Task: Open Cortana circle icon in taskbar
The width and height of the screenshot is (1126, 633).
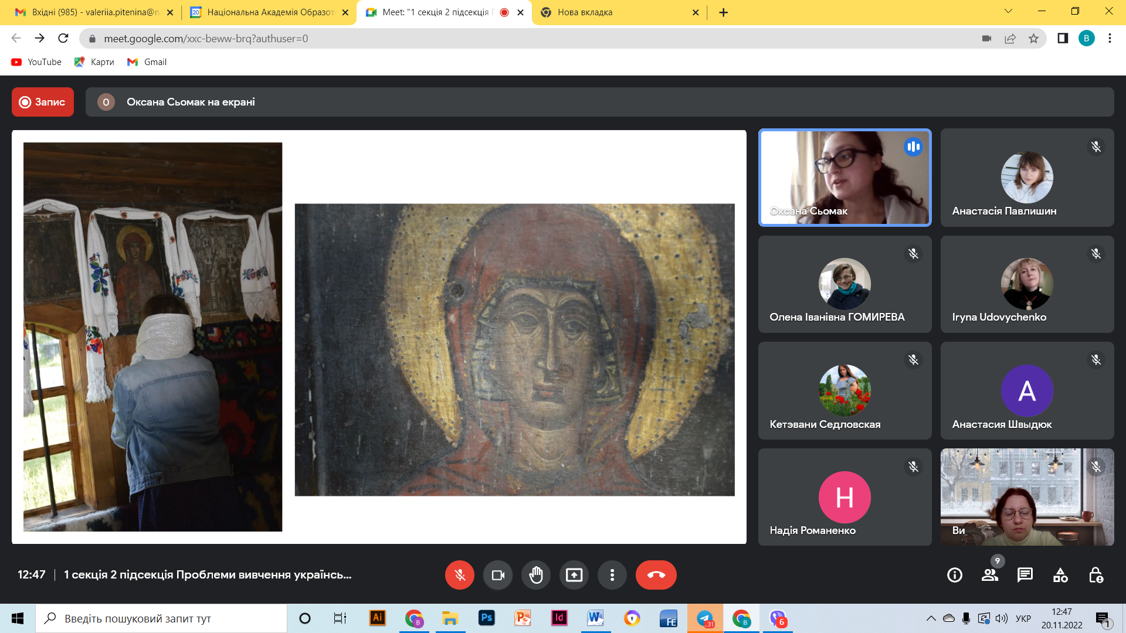Action: 305,618
